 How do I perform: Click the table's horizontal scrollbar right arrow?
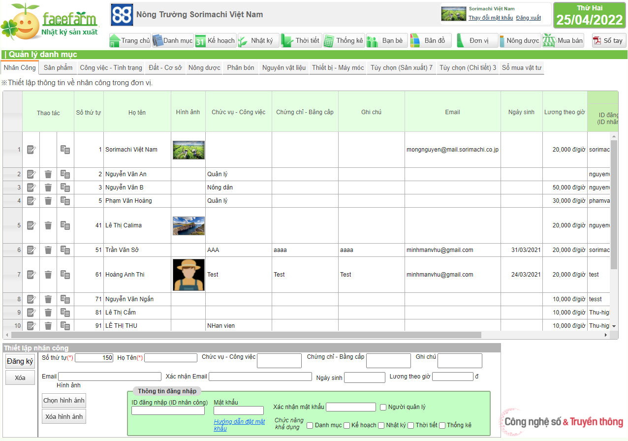click(606, 335)
